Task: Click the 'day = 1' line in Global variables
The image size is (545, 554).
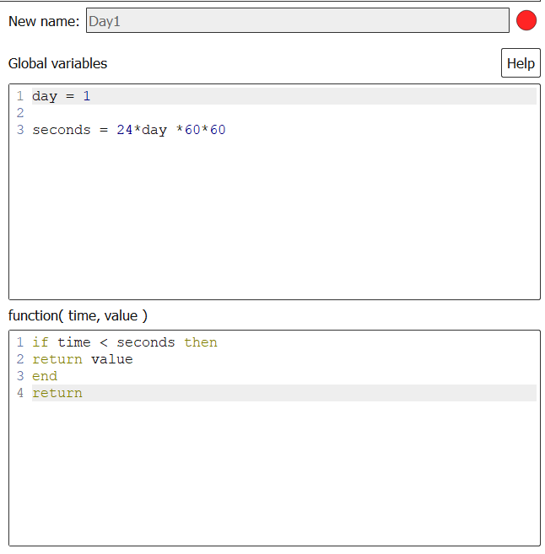Action: (284, 96)
